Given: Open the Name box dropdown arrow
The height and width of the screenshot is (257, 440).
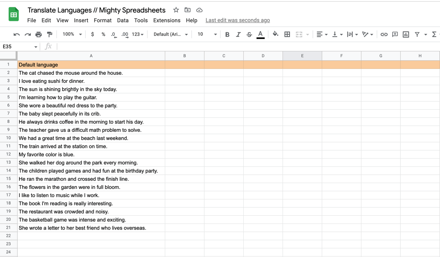Looking at the screenshot, I should [36, 47].
